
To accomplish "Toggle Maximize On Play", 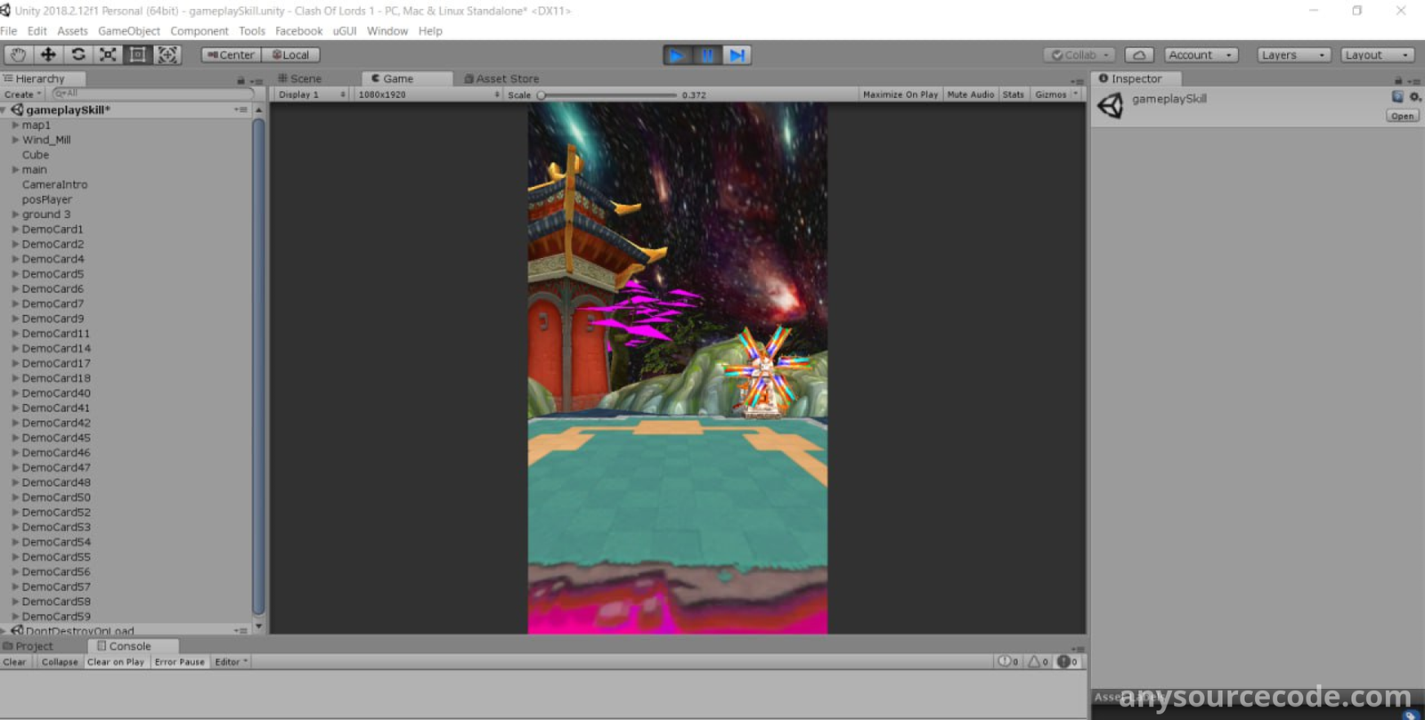I will coord(900,94).
